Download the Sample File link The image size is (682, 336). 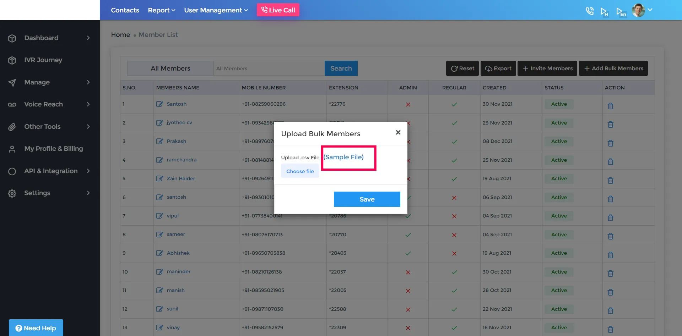(x=343, y=157)
